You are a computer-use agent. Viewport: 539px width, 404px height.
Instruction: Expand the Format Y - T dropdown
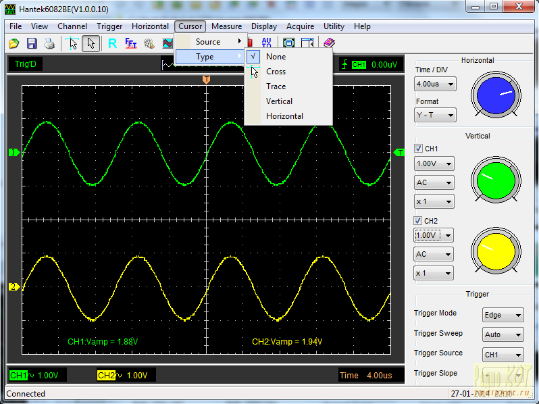(435, 115)
